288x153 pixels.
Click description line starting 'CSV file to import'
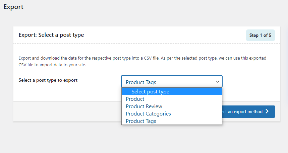52,65
